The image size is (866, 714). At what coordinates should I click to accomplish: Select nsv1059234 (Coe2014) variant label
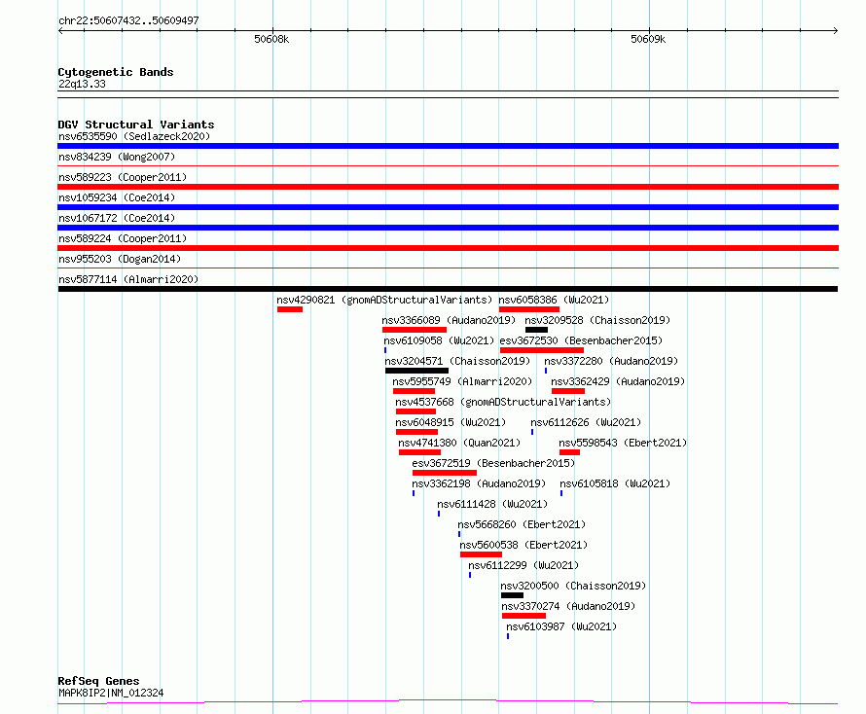[117, 197]
